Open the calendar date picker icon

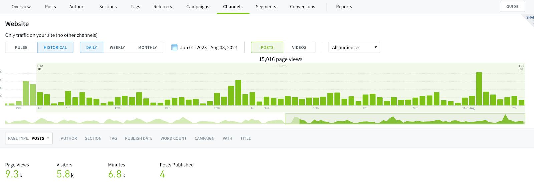click(x=174, y=47)
